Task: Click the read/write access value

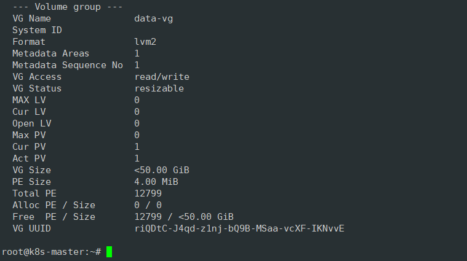Action: point(162,77)
